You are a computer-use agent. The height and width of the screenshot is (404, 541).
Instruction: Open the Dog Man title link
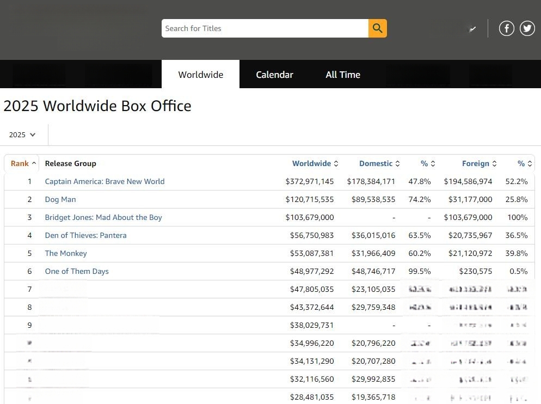click(x=60, y=199)
